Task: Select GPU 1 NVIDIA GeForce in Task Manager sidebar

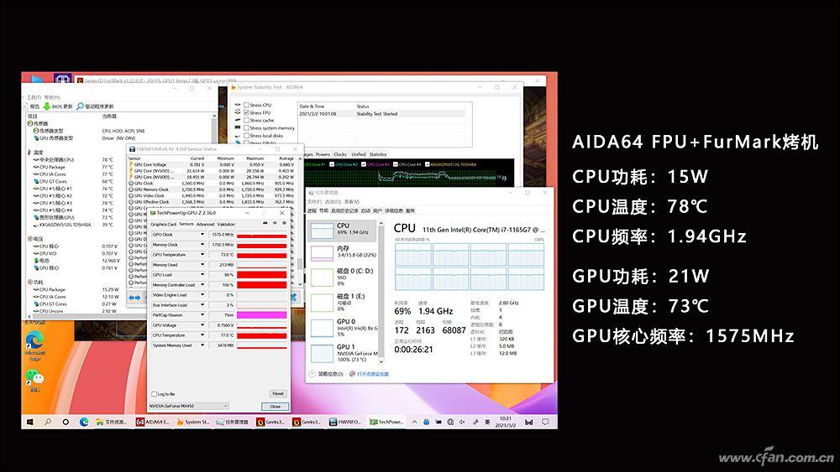Action: pyautogui.click(x=344, y=353)
